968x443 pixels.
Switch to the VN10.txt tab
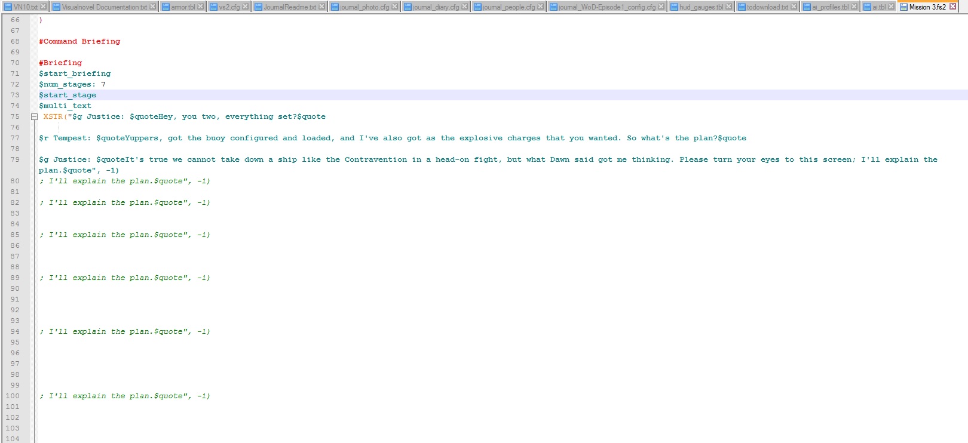24,7
